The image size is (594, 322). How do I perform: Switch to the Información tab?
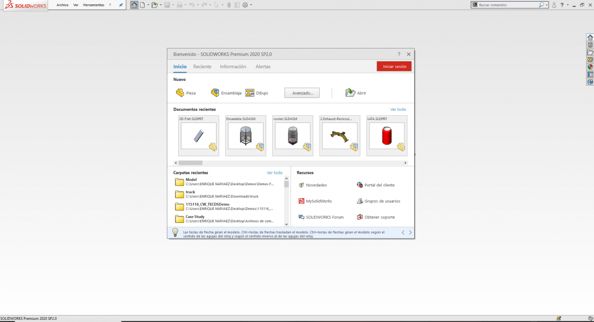pos(233,67)
